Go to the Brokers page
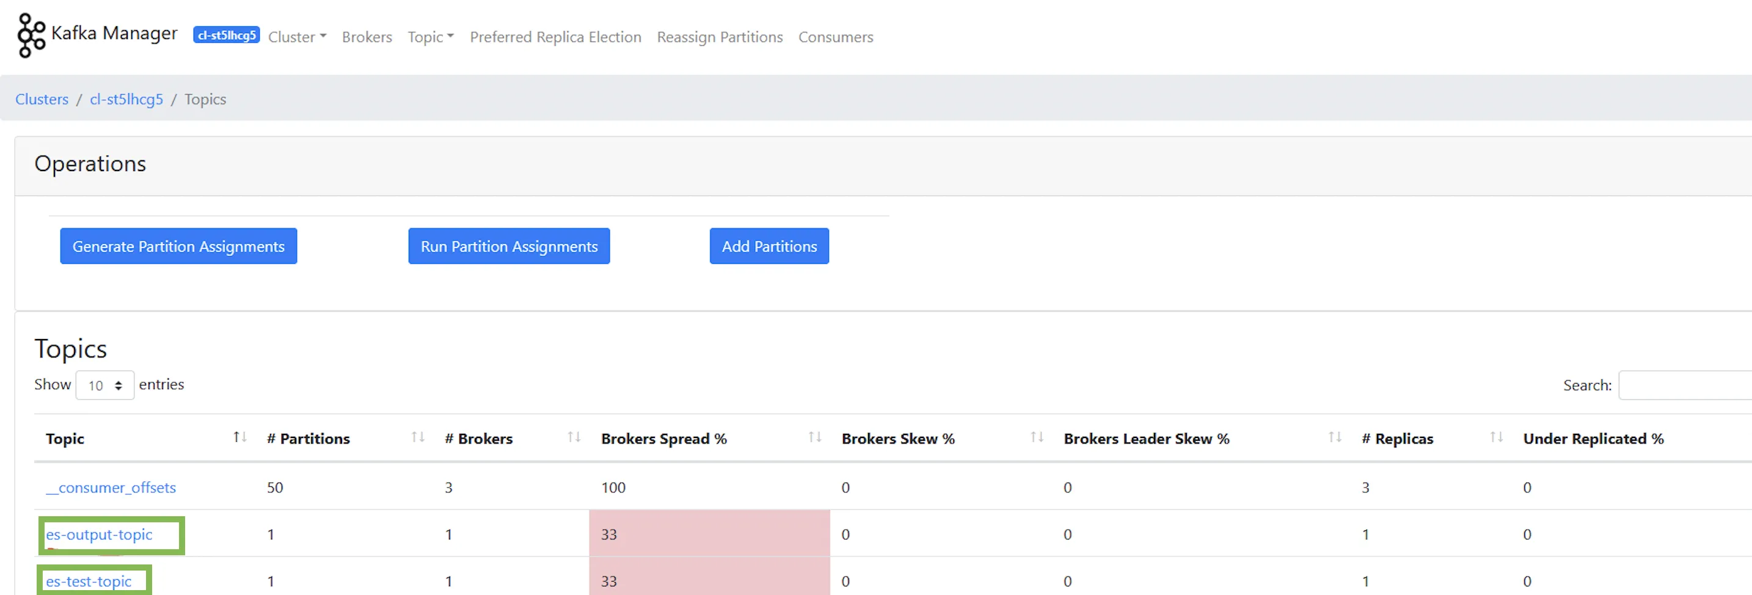1752x595 pixels. click(x=367, y=37)
